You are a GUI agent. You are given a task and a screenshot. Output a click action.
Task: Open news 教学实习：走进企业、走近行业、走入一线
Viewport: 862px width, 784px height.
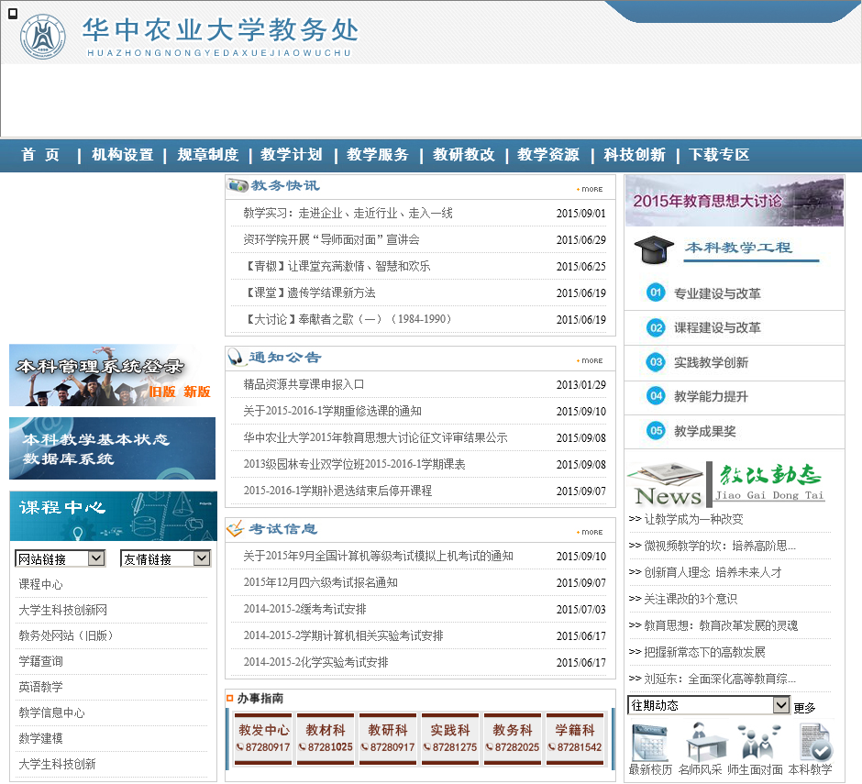click(348, 214)
